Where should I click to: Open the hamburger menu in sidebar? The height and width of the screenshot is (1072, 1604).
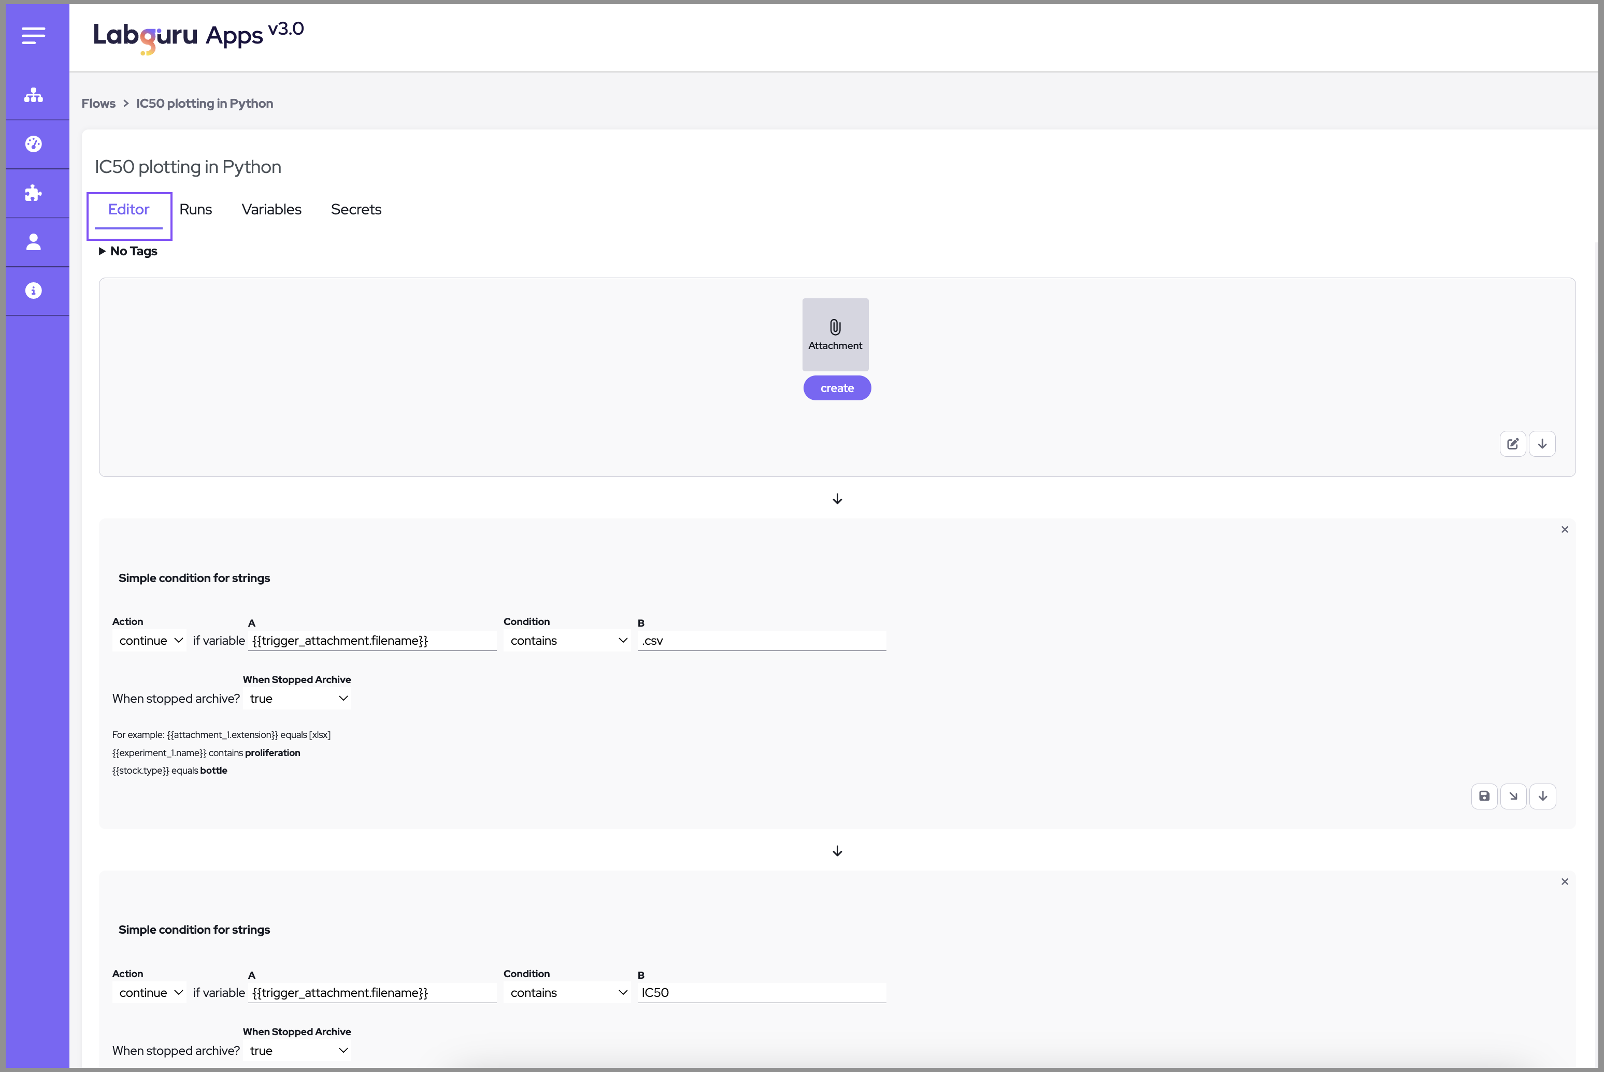tap(33, 36)
